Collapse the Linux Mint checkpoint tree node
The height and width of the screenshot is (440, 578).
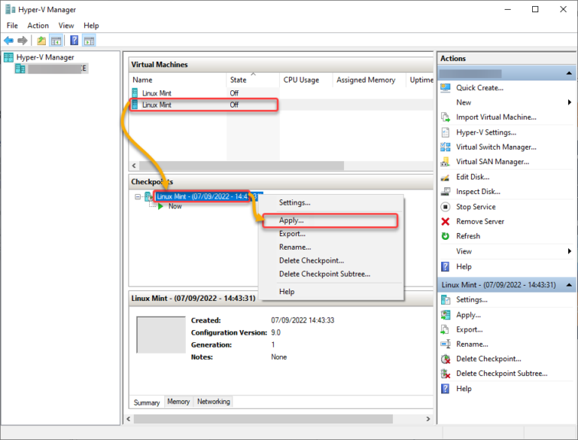click(138, 197)
